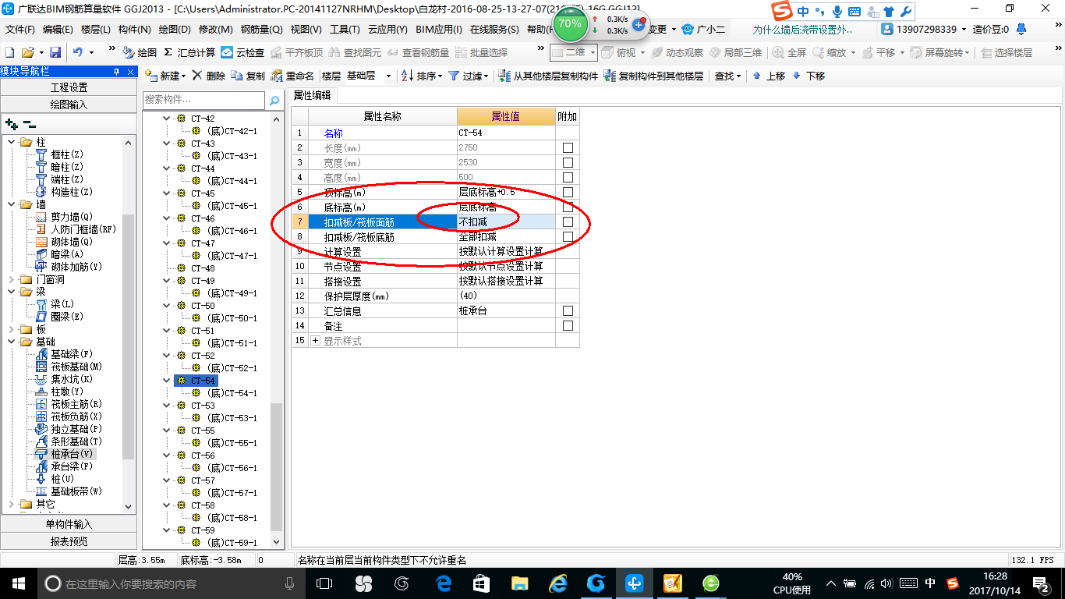Image resolution: width=1065 pixels, height=599 pixels.
Task: Switch to 绘图 drawing mode
Action: click(140, 52)
